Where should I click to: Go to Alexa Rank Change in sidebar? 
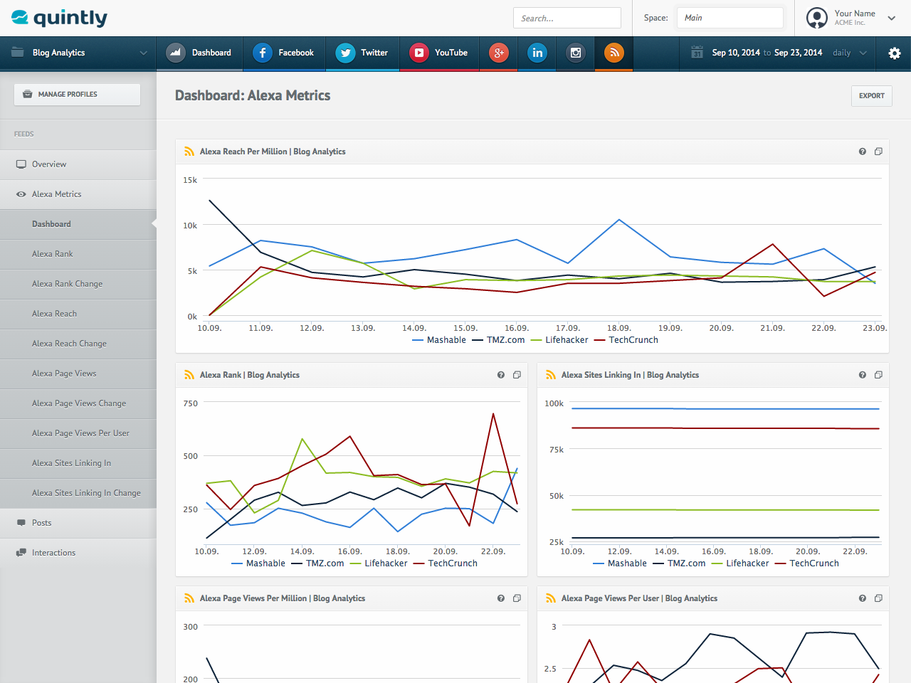click(78, 284)
